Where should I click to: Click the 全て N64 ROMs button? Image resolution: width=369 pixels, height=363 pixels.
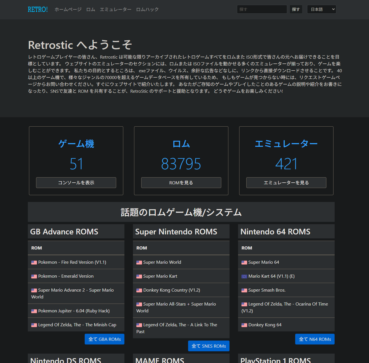315,339
